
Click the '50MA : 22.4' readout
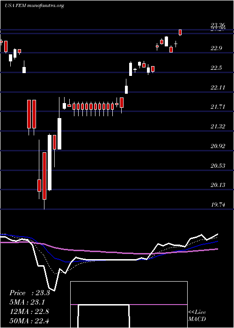pos(29,321)
